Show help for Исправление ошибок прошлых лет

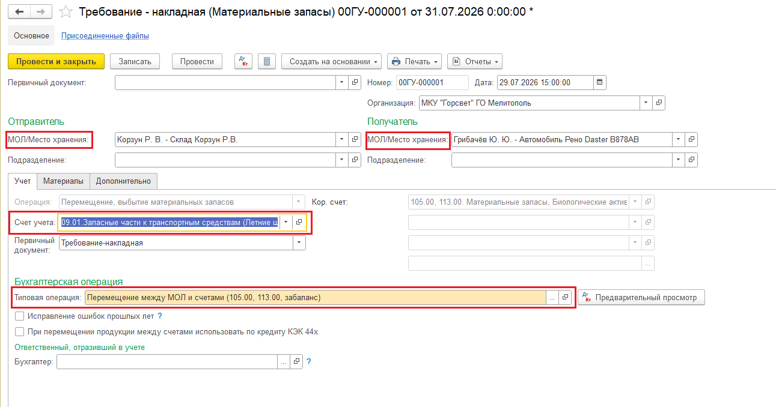(x=160, y=316)
